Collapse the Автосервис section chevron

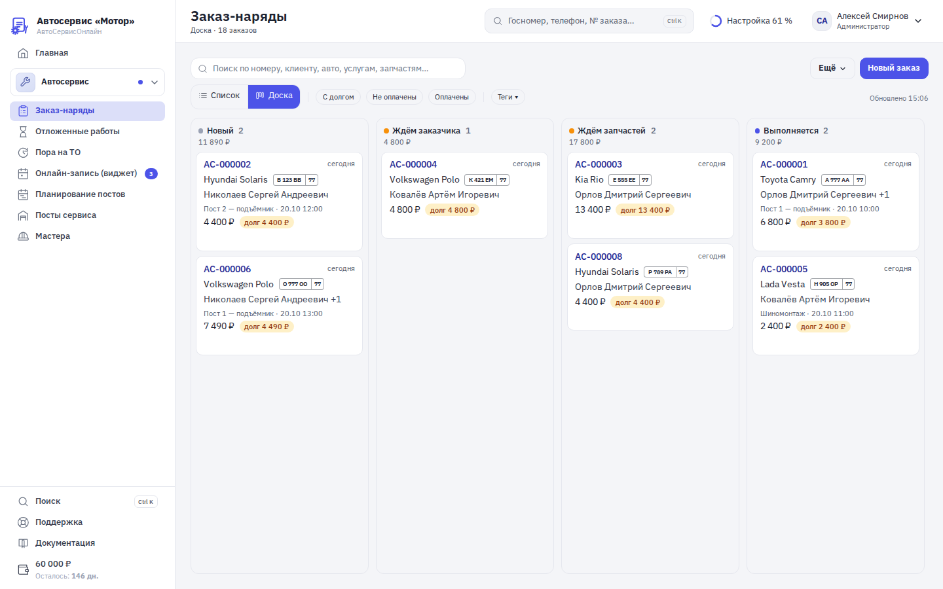pos(155,82)
